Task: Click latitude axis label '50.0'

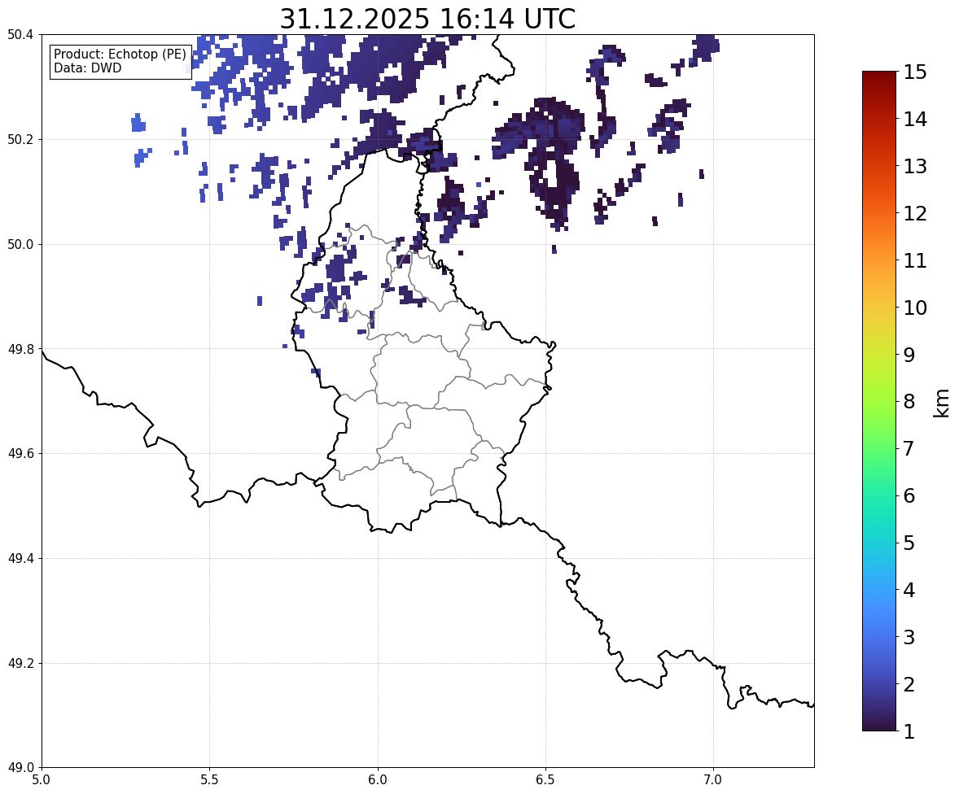Action: [20, 245]
